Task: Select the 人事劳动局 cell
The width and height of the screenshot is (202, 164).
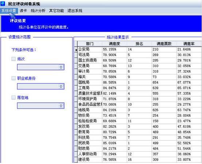Action: [x=90, y=154]
